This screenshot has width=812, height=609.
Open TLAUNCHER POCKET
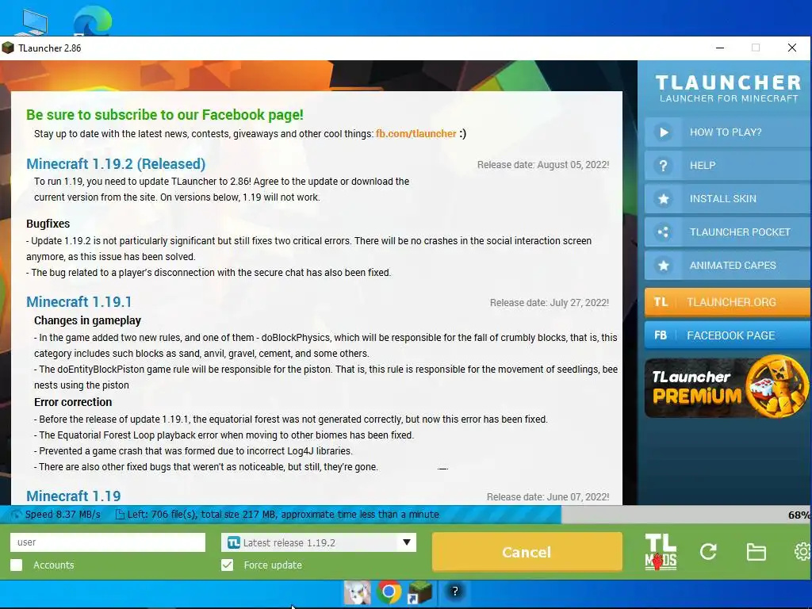point(727,232)
